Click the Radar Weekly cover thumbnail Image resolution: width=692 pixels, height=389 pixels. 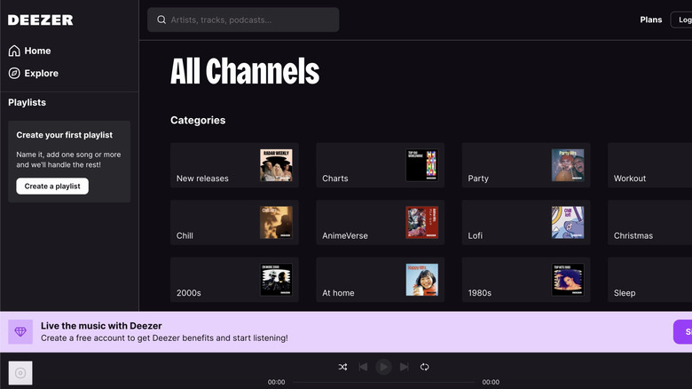pyautogui.click(x=276, y=165)
